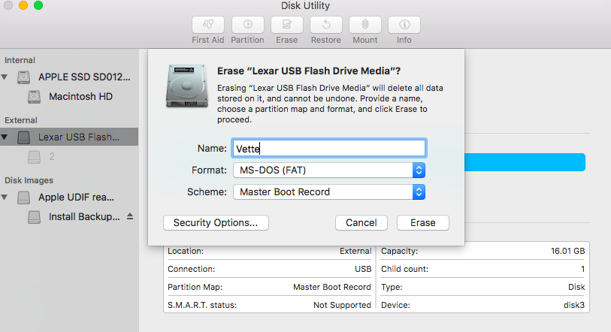Select Lexar USB Flash in the sidebar
The width and height of the screenshot is (611, 332).
click(x=79, y=137)
